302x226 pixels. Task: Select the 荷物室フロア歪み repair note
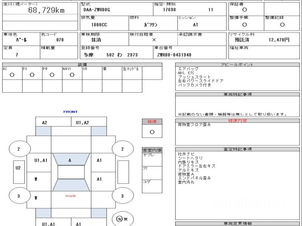pos(194,125)
